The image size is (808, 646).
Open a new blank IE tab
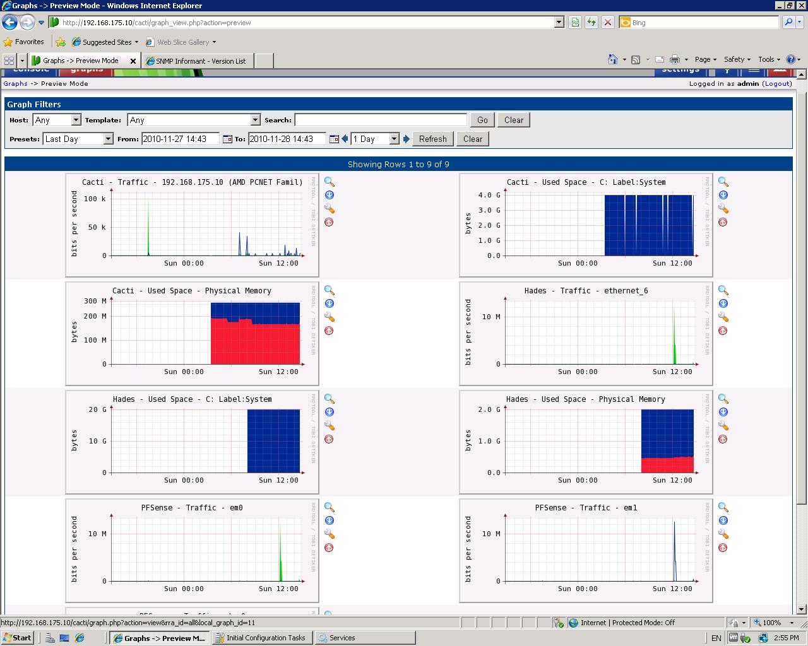(x=264, y=61)
